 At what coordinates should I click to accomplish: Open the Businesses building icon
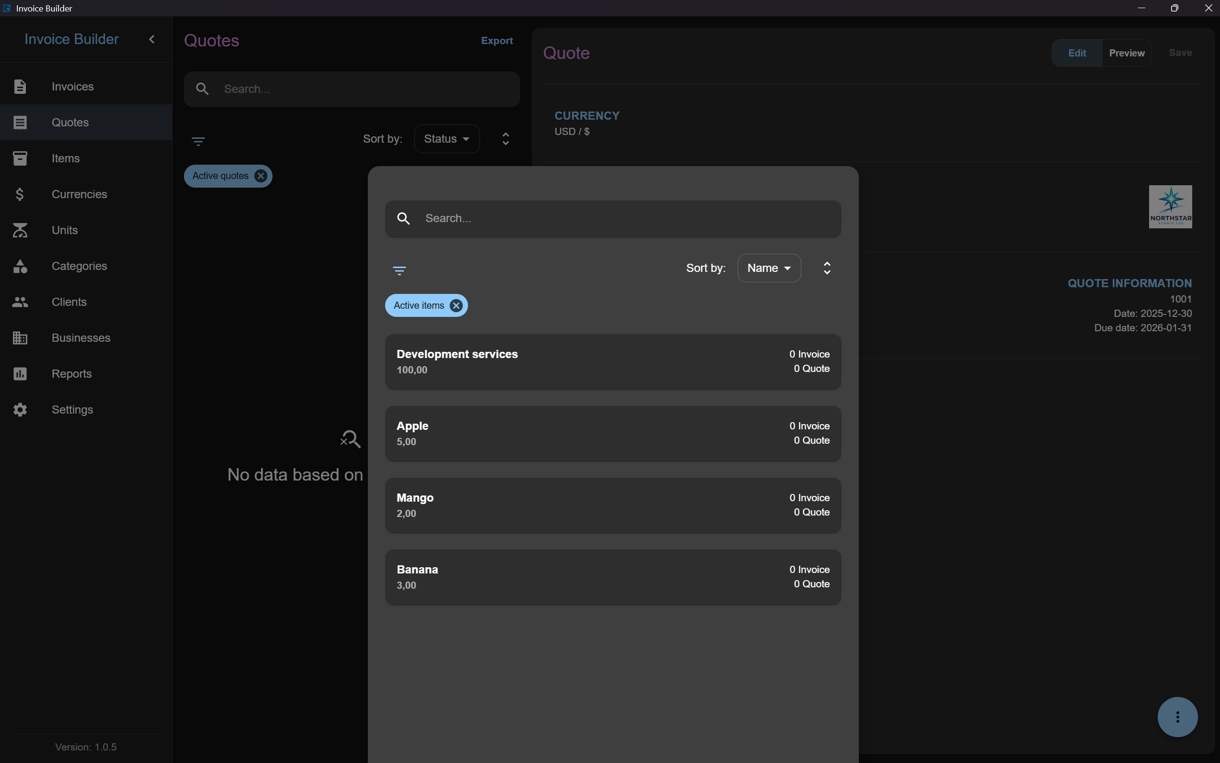point(20,337)
